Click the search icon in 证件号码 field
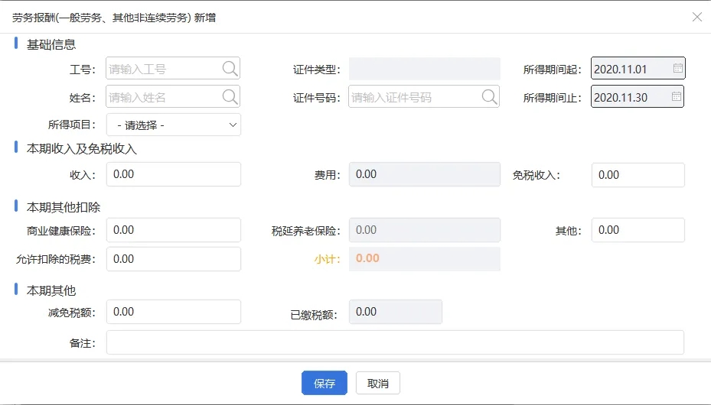Screen dimensions: 711x405 click(x=489, y=97)
